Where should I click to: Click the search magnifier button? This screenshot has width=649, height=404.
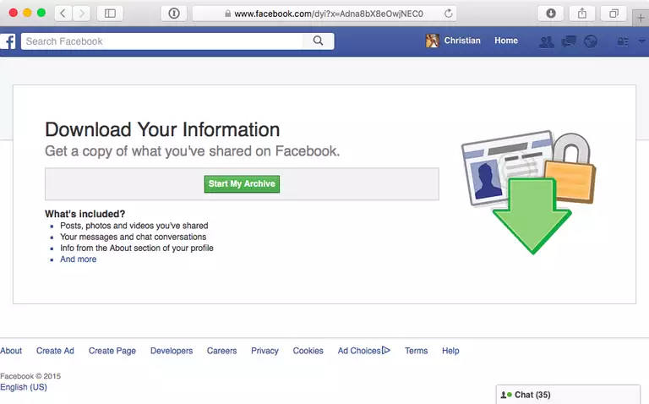[319, 41]
